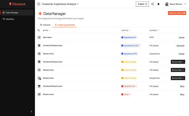The height and width of the screenshot is (116, 189).
Task: Click icon of Combined Dataset Failed 8 of 8
Action: (x=39, y=86)
